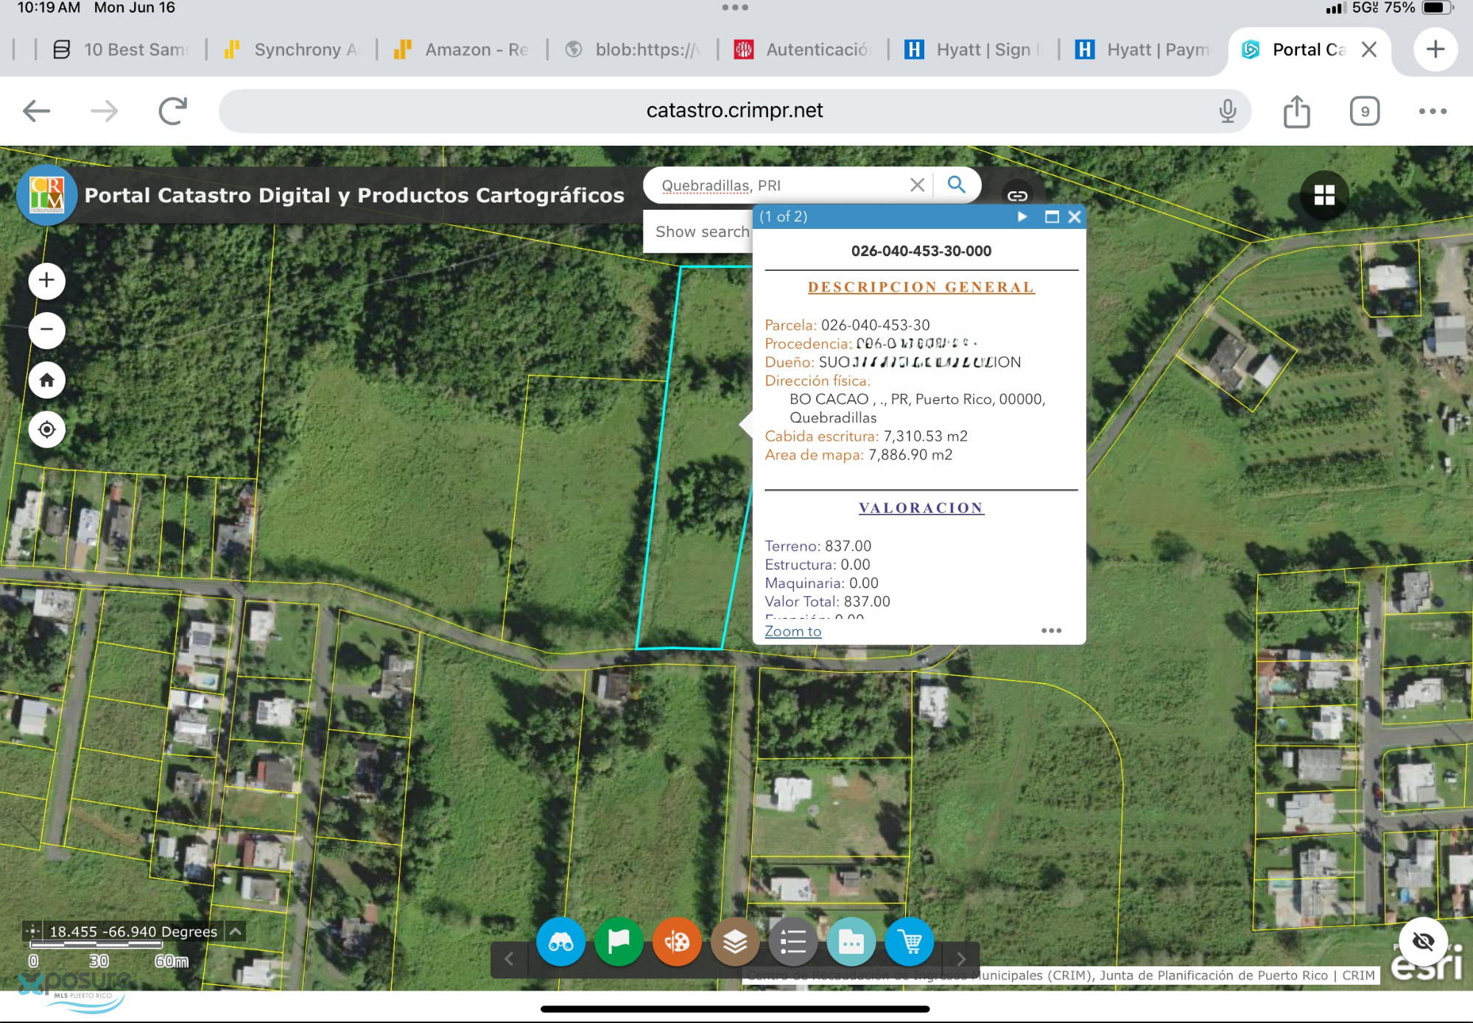This screenshot has height=1023, width=1473.
Task: Open the list legend widget
Action: [x=793, y=941]
